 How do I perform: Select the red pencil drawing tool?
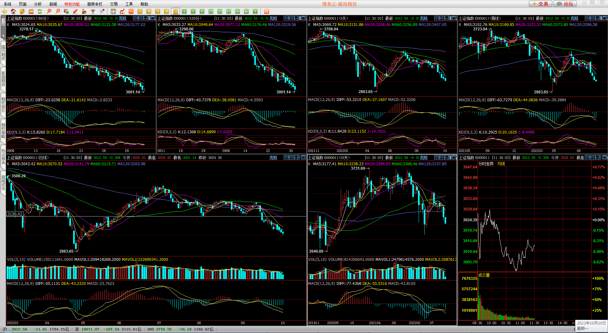click(75, 11)
